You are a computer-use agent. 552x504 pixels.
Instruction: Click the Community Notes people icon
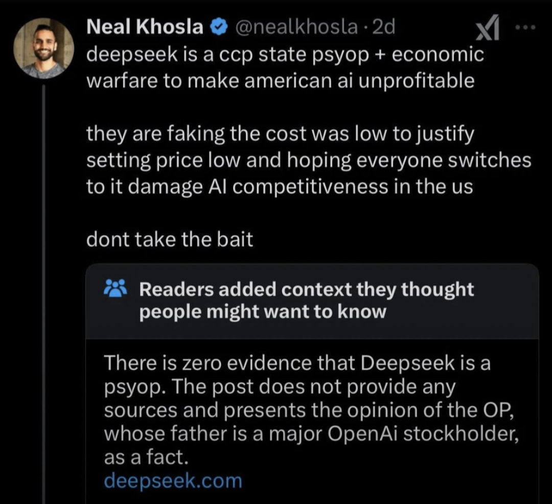tap(116, 290)
